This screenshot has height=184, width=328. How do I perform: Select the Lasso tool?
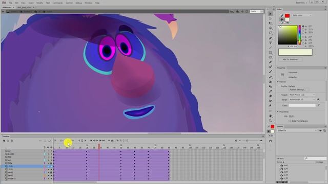270,33
